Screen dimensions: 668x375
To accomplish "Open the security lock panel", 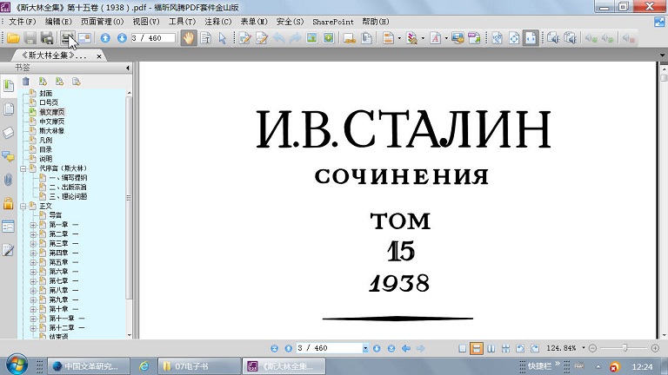I will [9, 203].
